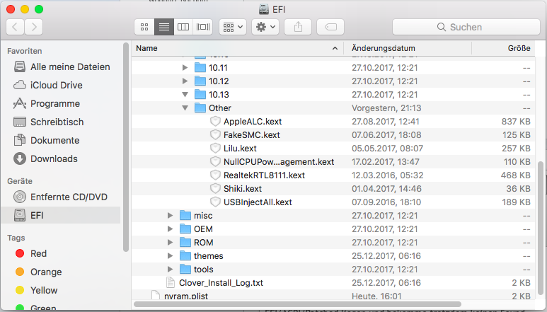Image resolution: width=547 pixels, height=312 pixels.
Task: Switch to list view
Action: [164, 27]
